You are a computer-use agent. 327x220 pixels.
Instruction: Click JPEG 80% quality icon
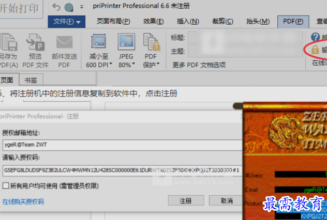126,42
